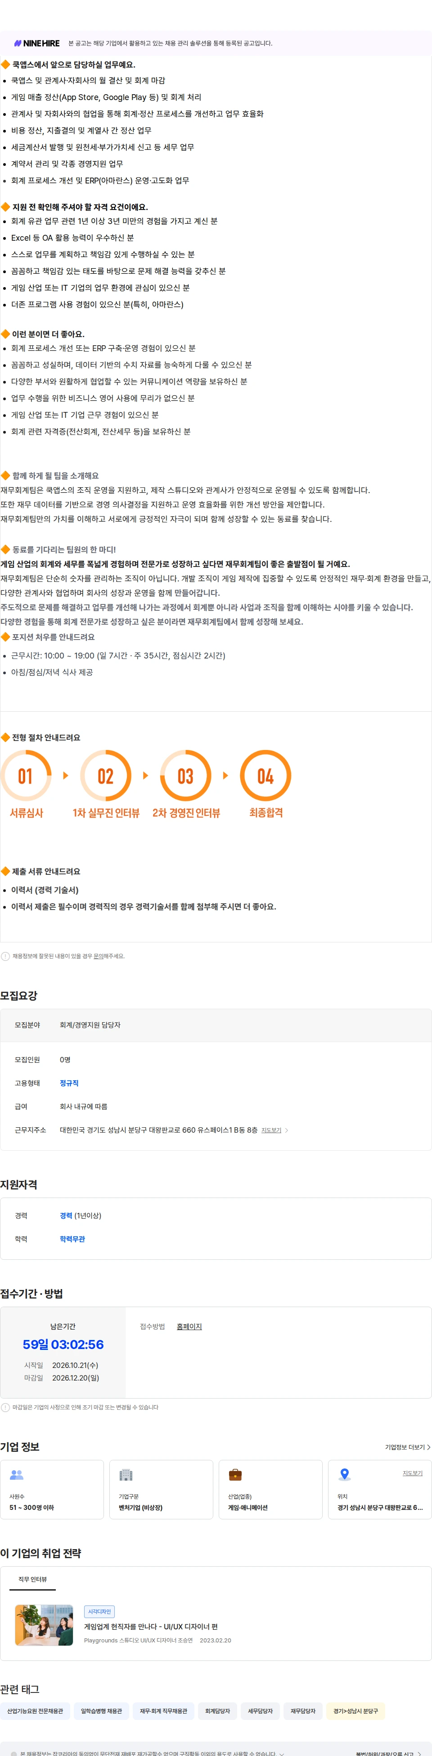This screenshot has height=1756, width=432.
Task: Click the 재무담당자 tag
Action: point(303,1710)
